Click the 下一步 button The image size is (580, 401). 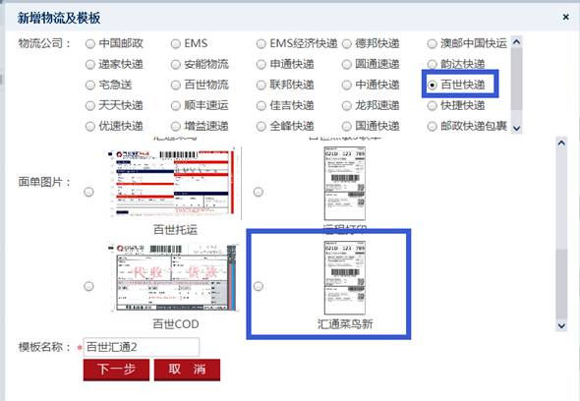coord(116,370)
